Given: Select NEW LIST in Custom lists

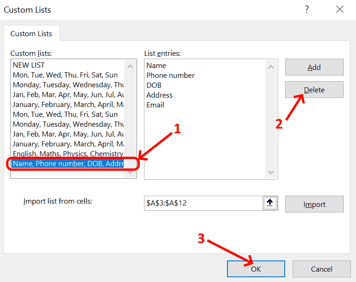Looking at the screenshot, I should coord(29,65).
